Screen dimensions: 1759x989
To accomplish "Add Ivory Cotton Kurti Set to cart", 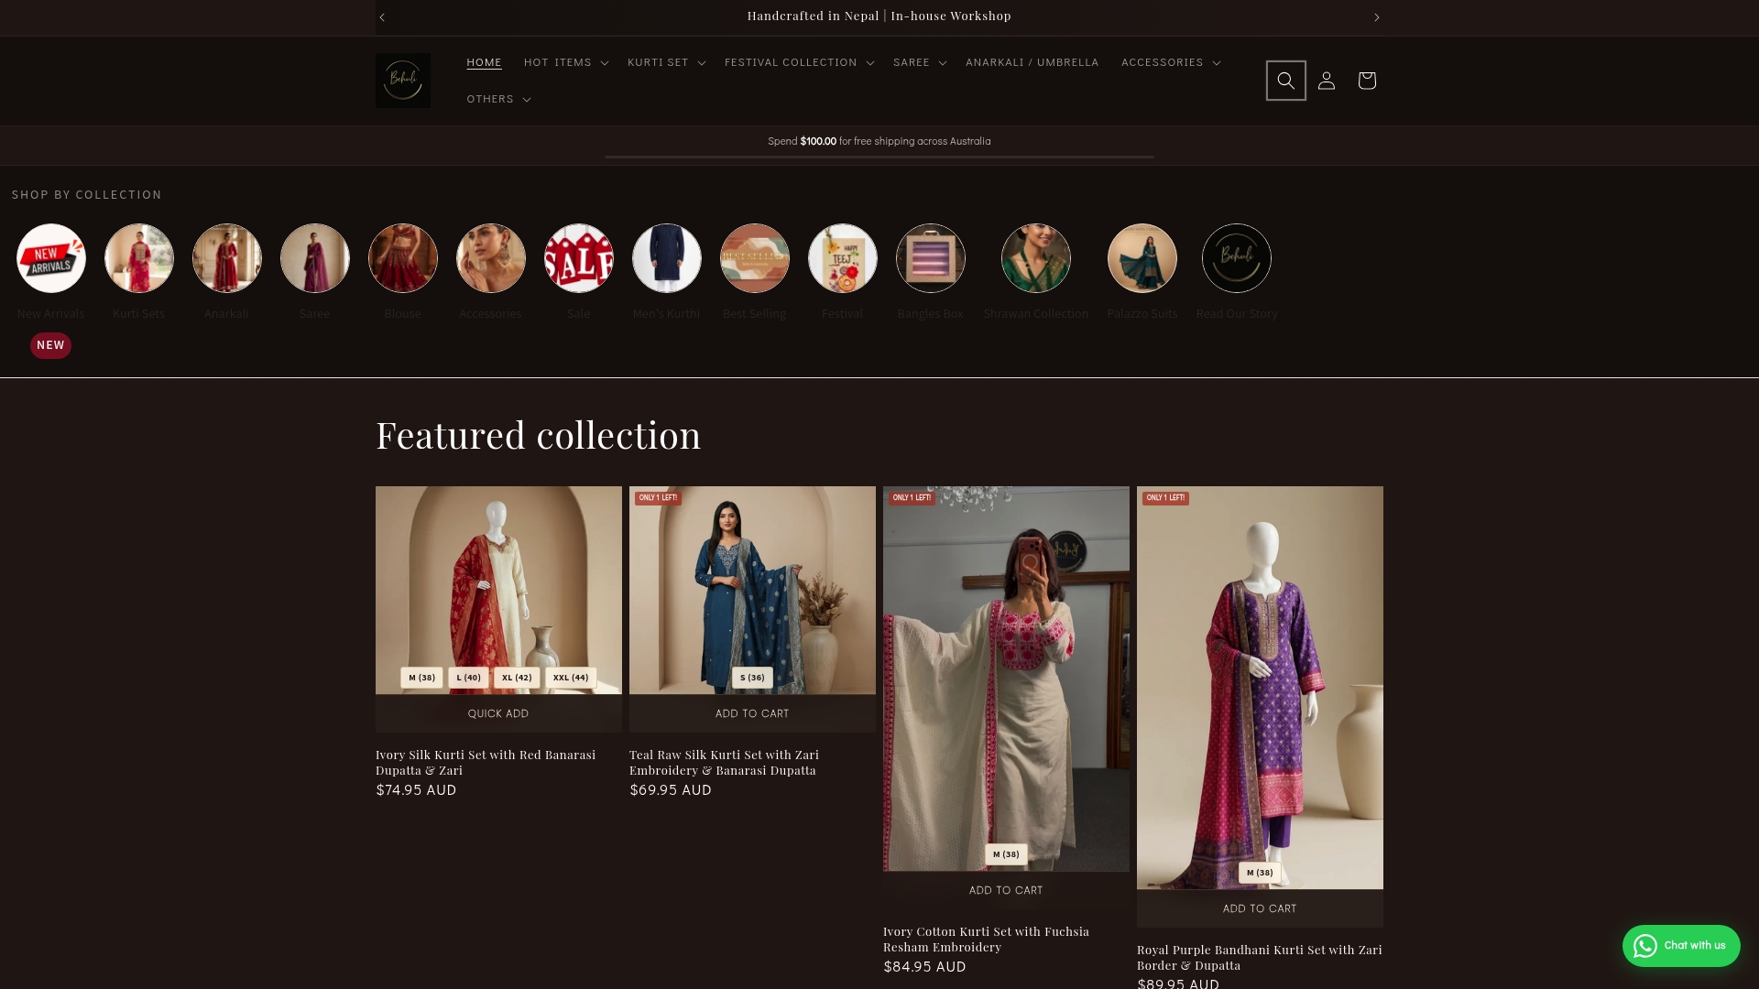I will (1006, 890).
